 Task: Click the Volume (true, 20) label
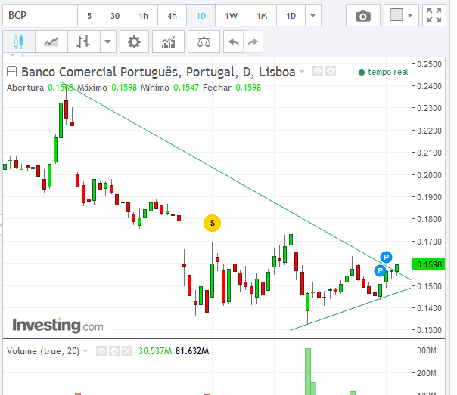43,351
